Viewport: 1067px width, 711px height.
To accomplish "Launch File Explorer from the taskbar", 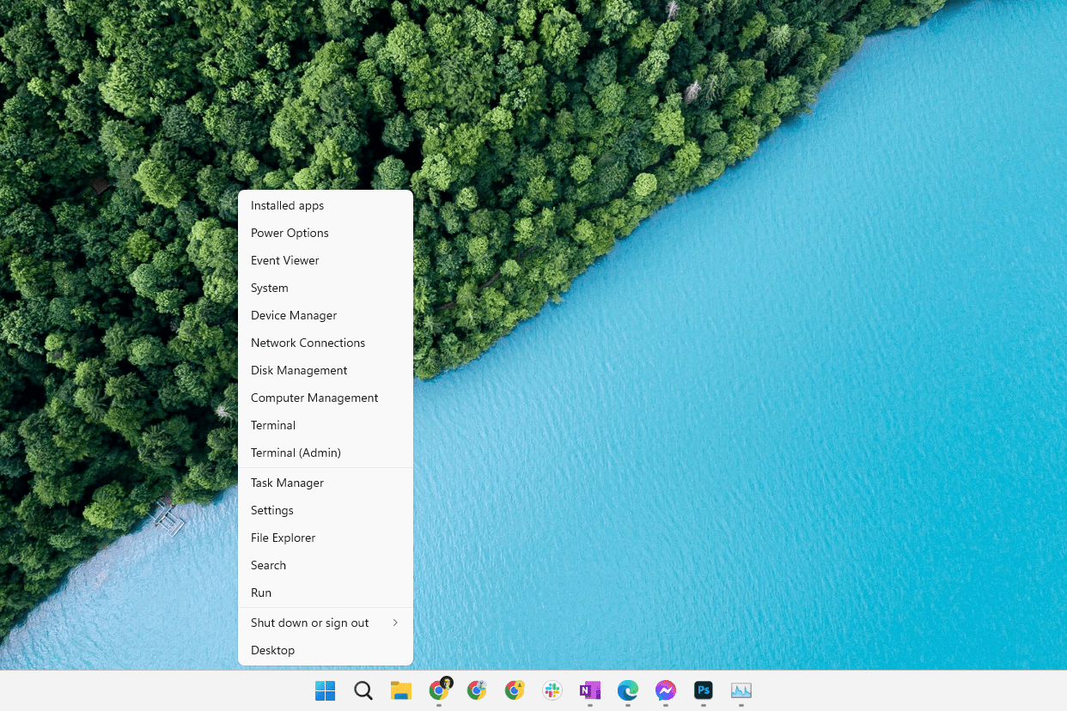I will (x=401, y=690).
